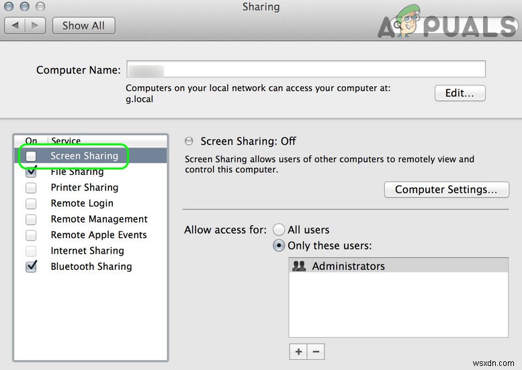Turn on Remote Management checkbox
This screenshot has height=370, width=522.
click(x=31, y=219)
